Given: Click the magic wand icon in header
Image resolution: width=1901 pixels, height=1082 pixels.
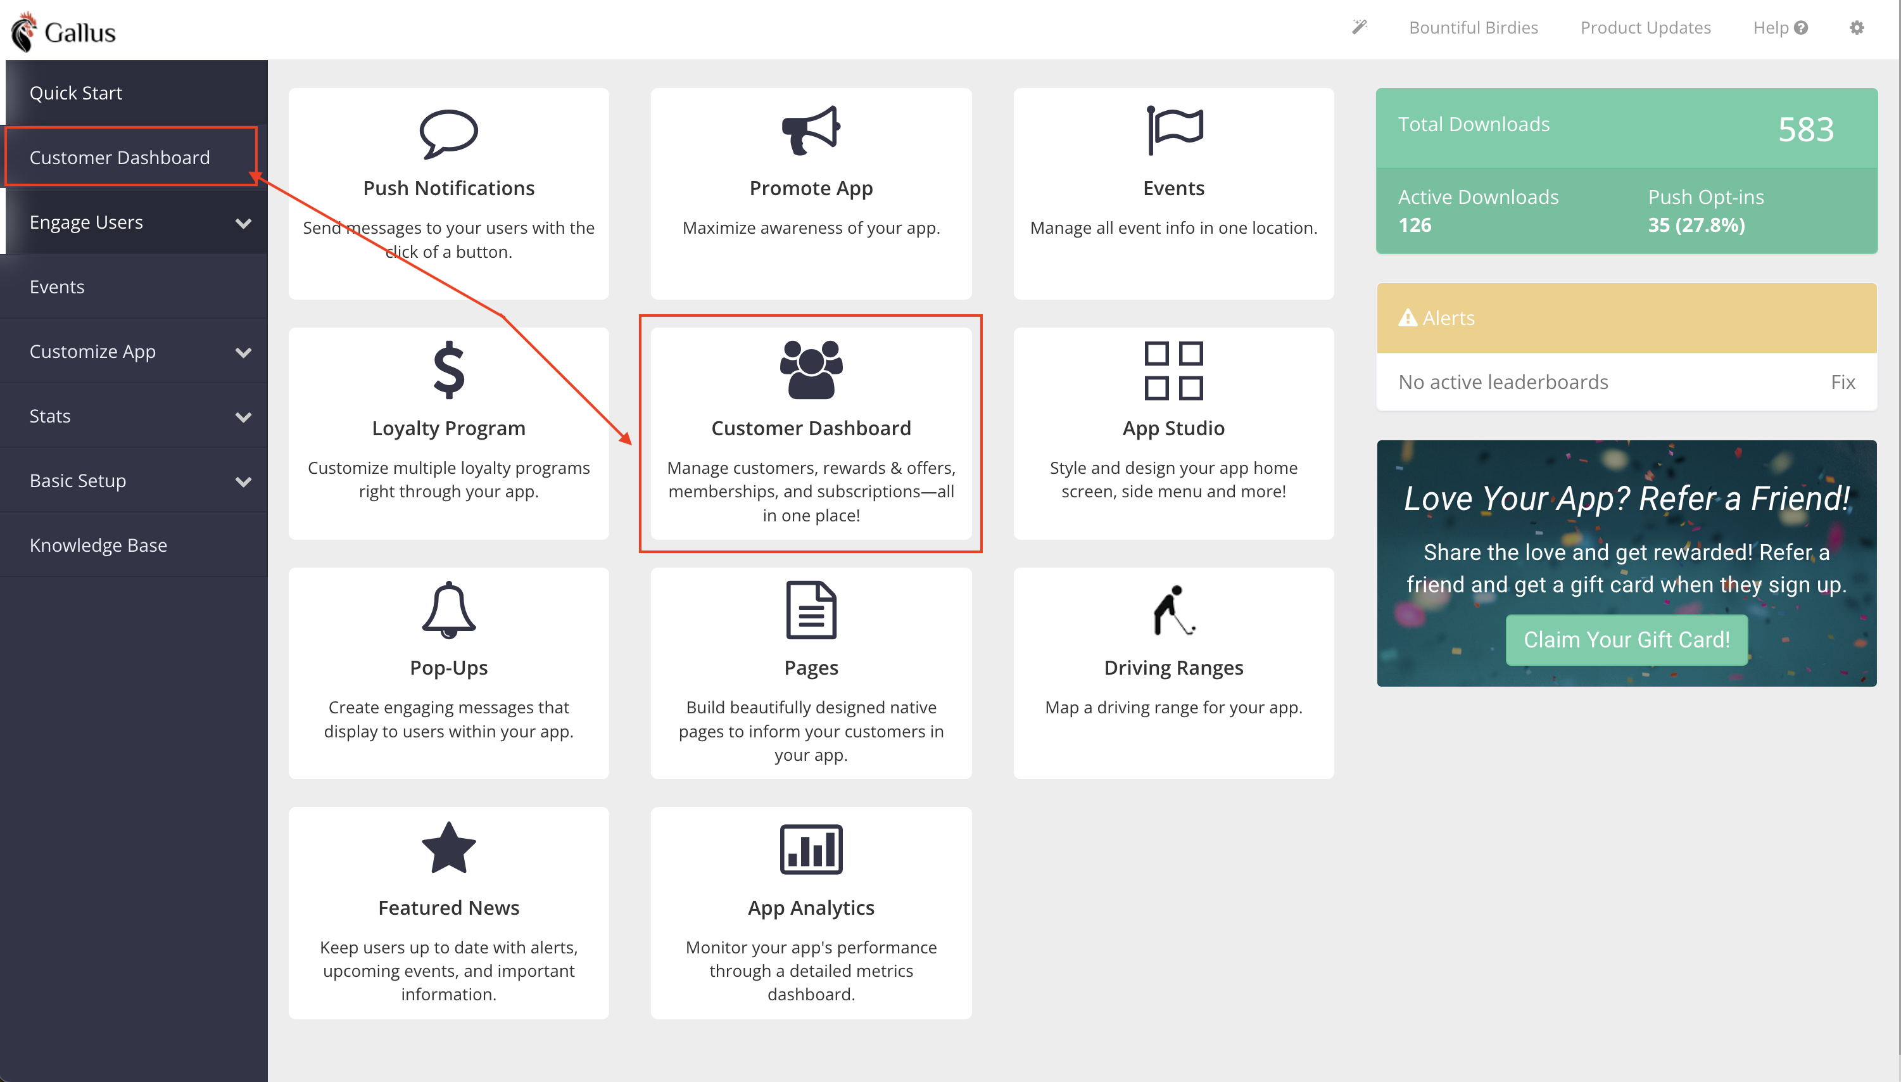Looking at the screenshot, I should click(1359, 27).
